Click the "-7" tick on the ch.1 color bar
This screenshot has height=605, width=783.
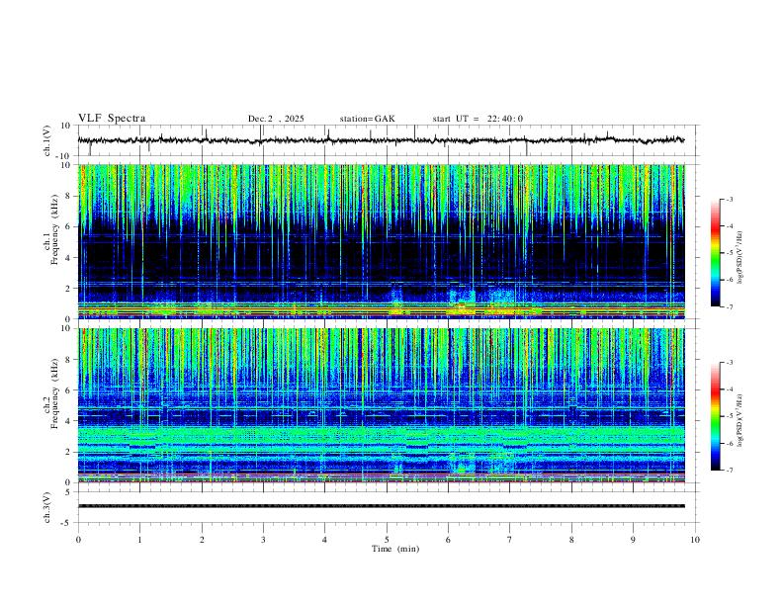tap(730, 307)
